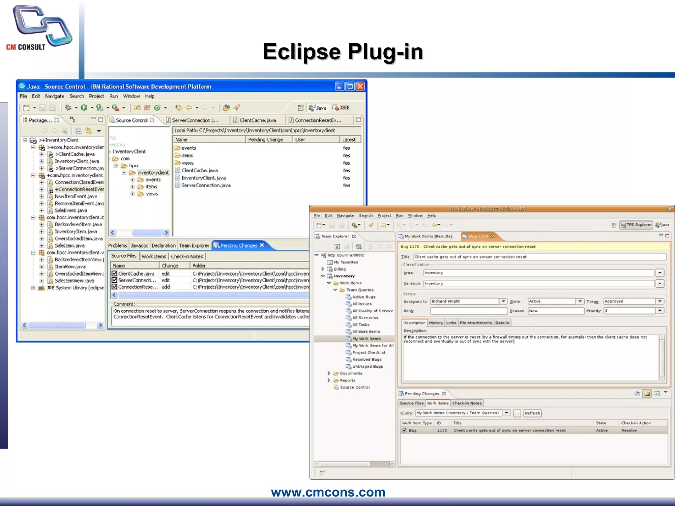675x506 pixels.
Task: Close the Bug 1170 editor tab
Action: click(x=492, y=236)
